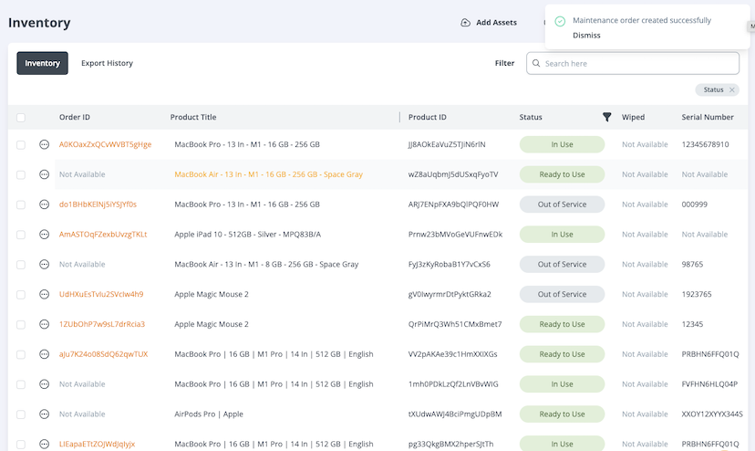Screen dimensions: 755x451
Task: Click the Status column filter funnel icon
Action: 607,117
